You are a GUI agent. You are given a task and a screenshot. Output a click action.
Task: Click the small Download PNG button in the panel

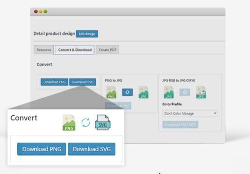pos(54,82)
